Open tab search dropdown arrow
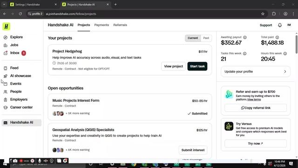 pyautogui.click(x=4, y=4)
